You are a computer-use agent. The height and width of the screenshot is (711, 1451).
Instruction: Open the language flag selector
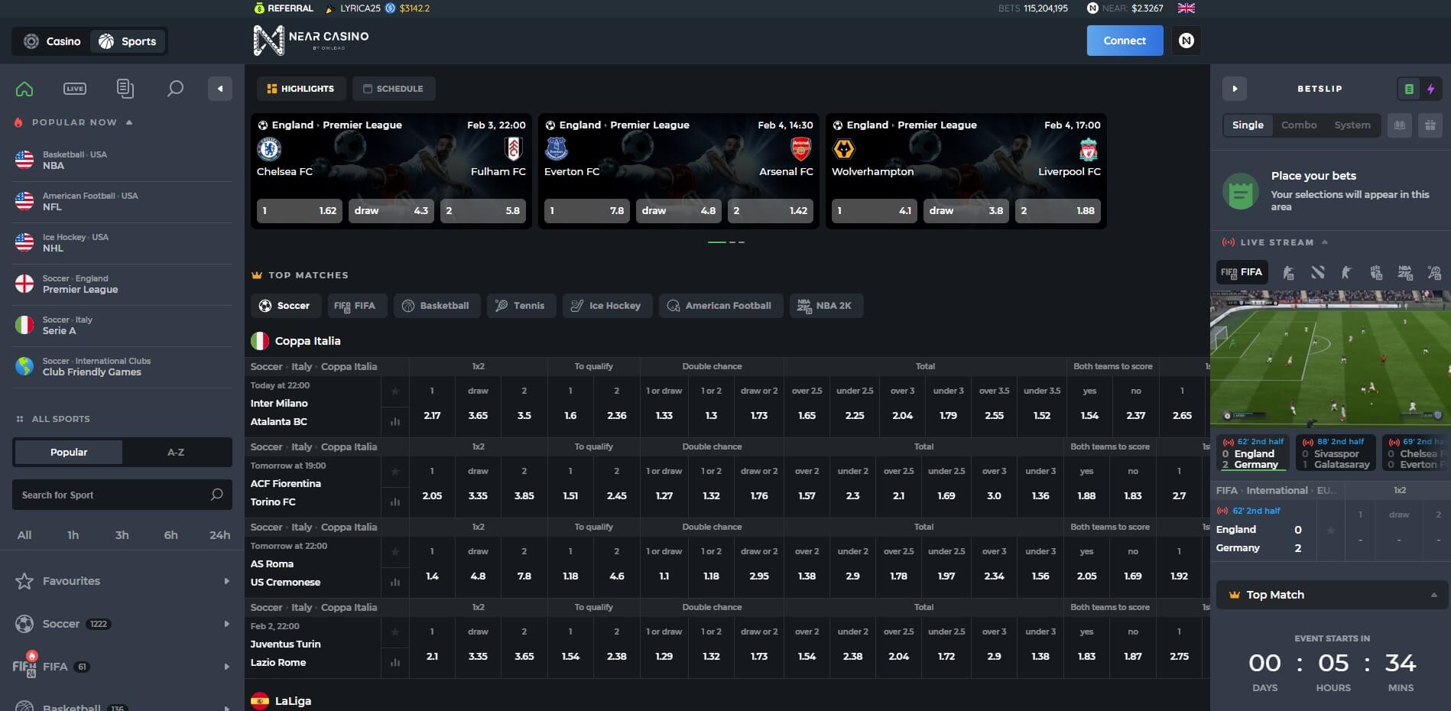1186,8
